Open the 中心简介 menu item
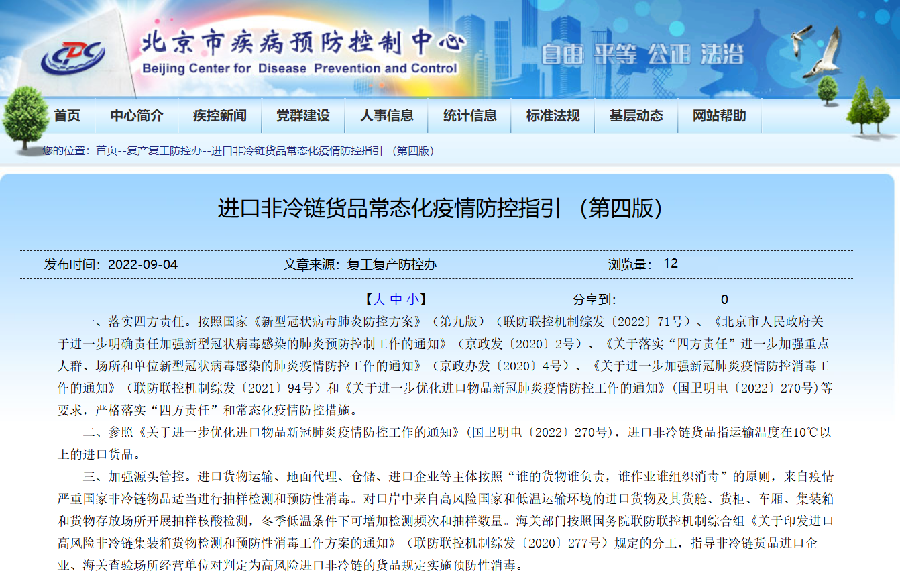 coord(137,116)
